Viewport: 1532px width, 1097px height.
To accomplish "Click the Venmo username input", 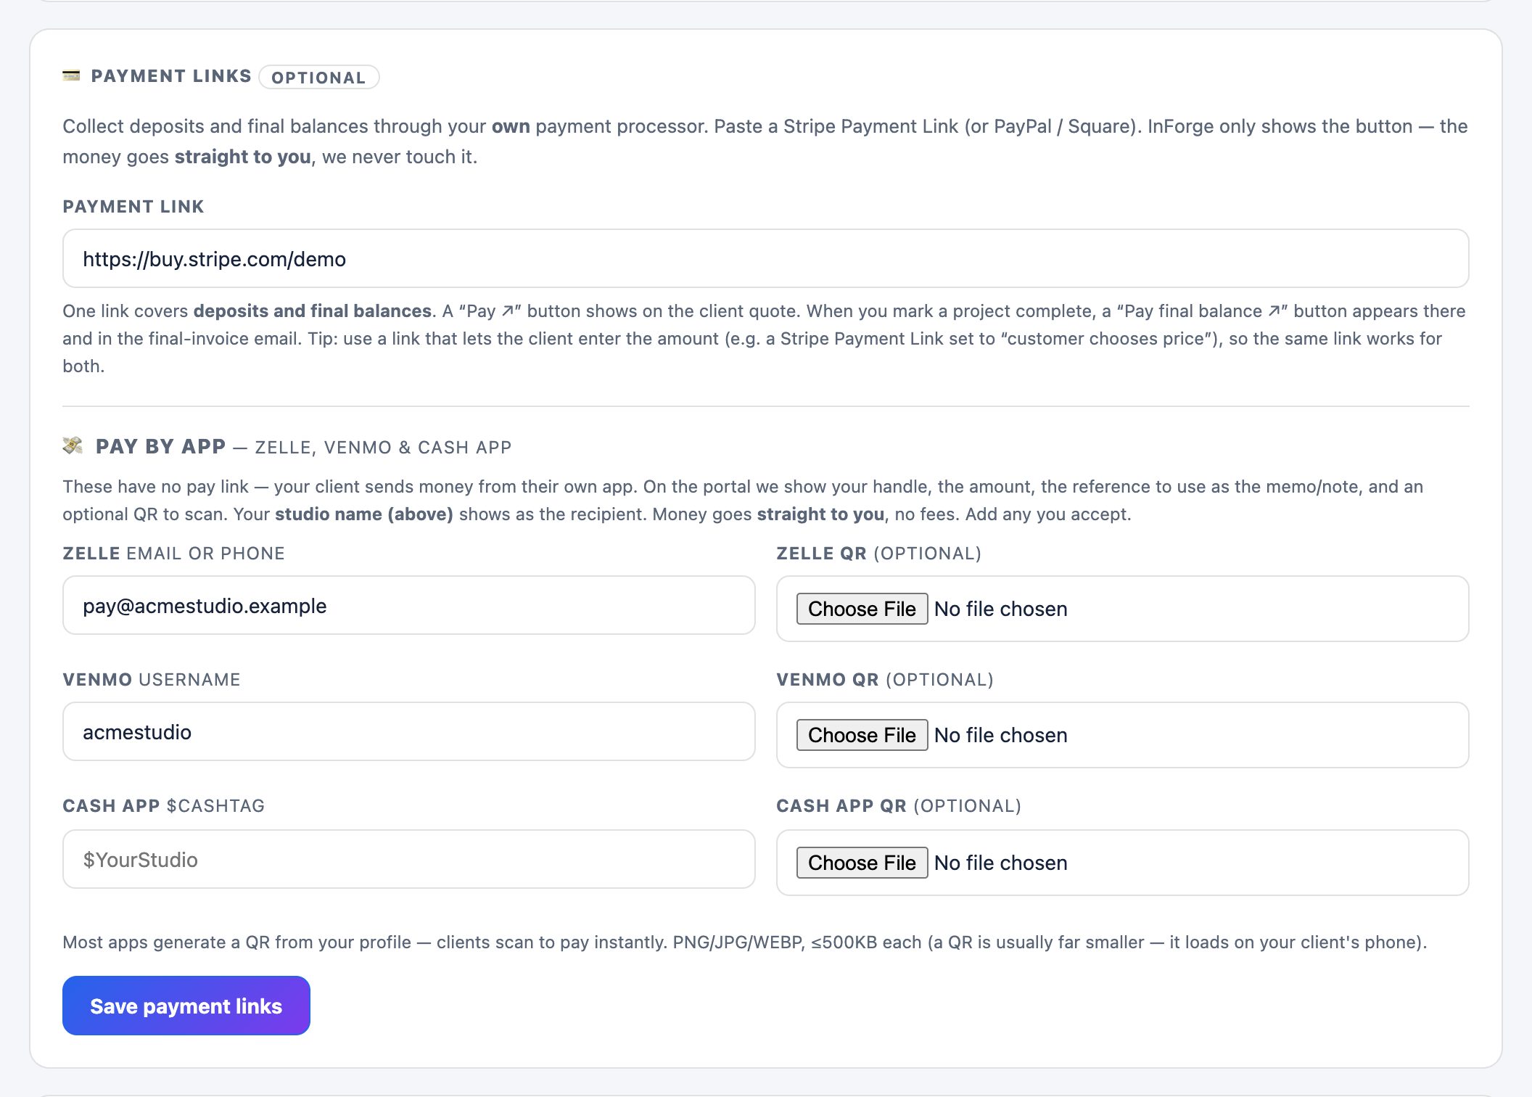I will [409, 731].
